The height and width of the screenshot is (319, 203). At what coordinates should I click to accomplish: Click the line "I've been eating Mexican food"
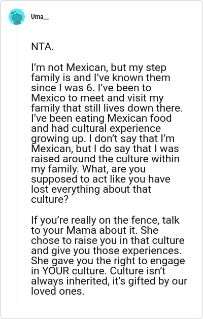[x=101, y=119]
